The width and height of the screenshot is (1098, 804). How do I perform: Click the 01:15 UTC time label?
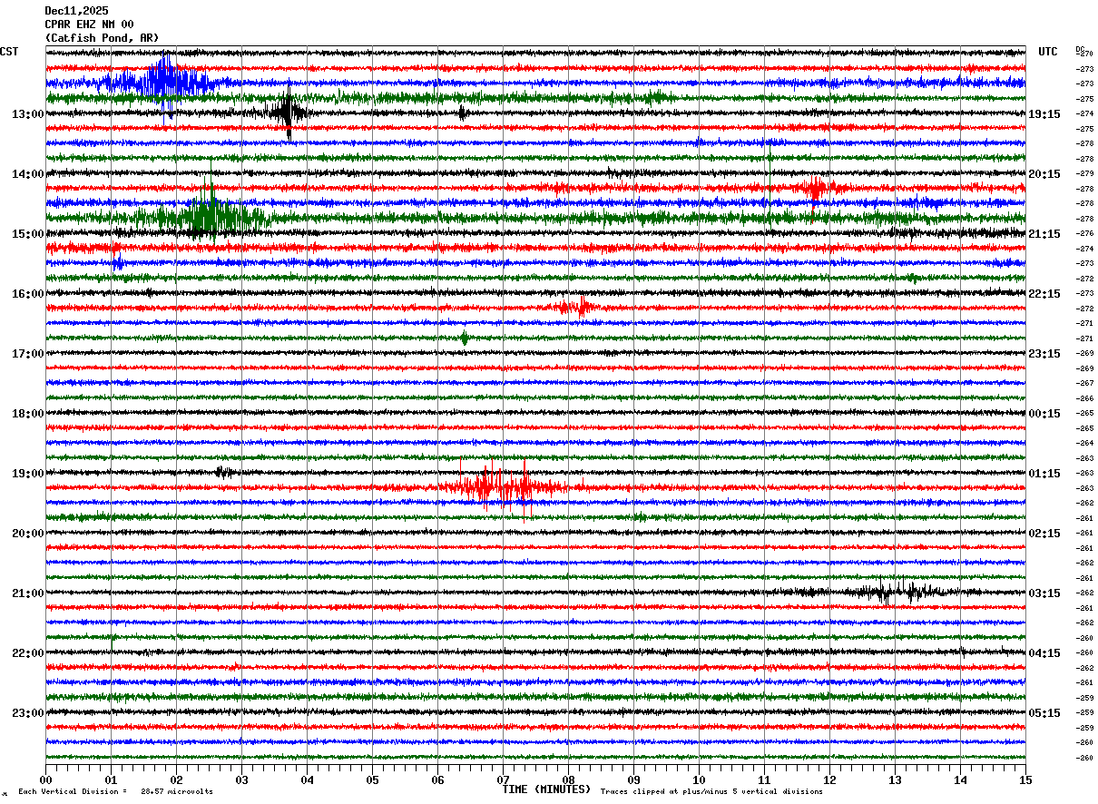pos(1044,474)
